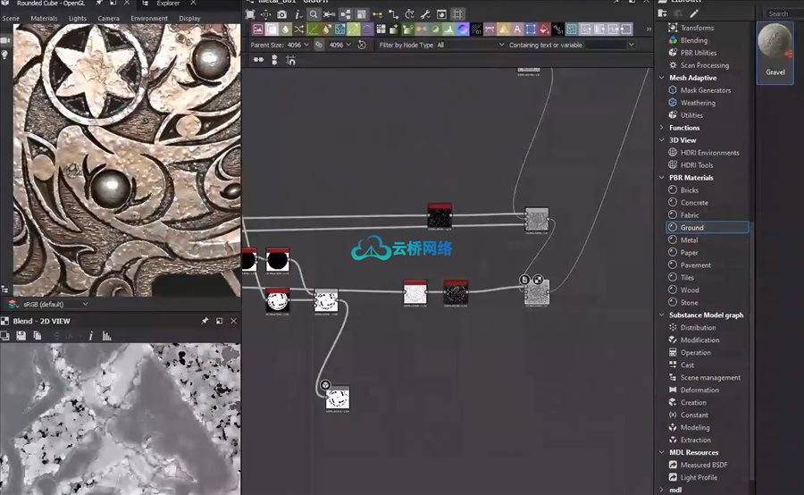Switch to the Explorer tab
The width and height of the screenshot is (804, 495).
[x=168, y=4]
